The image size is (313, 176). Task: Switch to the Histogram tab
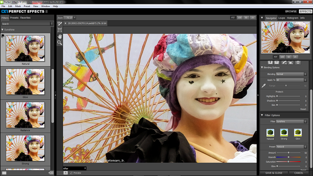tap(292, 18)
